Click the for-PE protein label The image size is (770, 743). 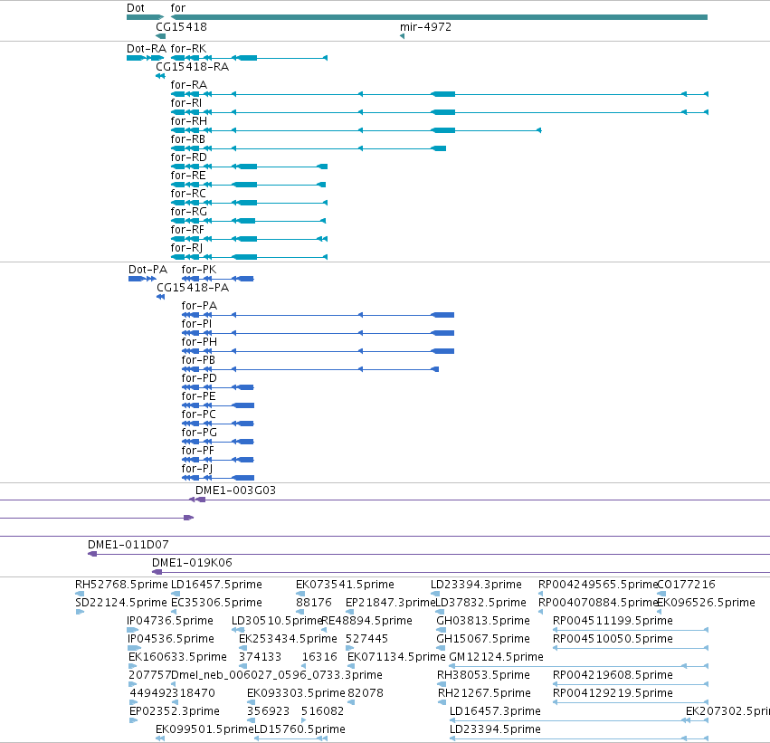198,396
